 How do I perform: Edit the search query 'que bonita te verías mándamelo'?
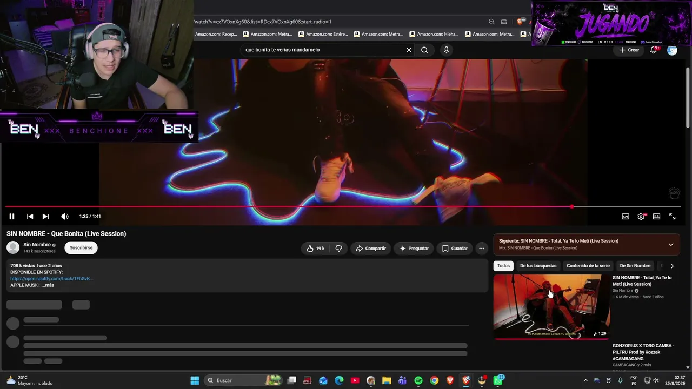[x=283, y=50]
